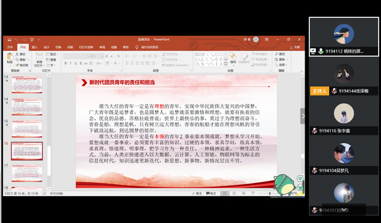This screenshot has width=381, height=223.
Task: Toggle the Notes (备注) pane
Action: tap(197, 193)
